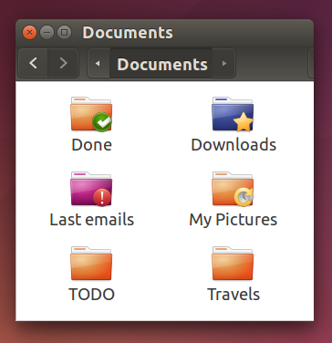Open the Done folder icon
The width and height of the screenshot is (332, 343).
[x=91, y=114]
